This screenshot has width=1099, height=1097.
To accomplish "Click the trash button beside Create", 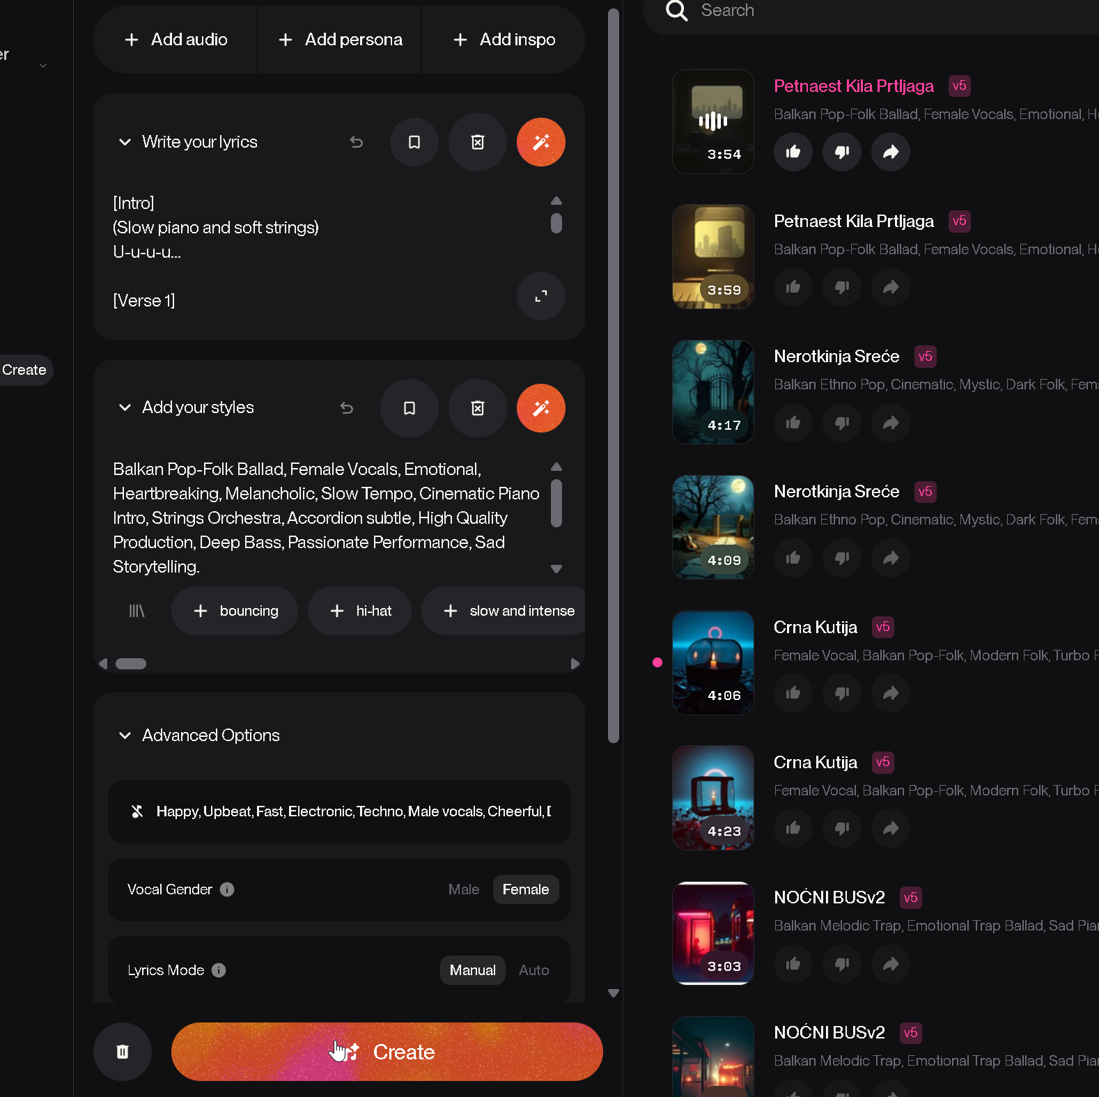I will click(x=123, y=1052).
